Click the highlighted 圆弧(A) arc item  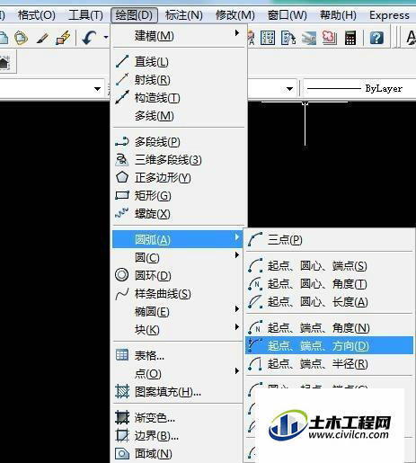[178, 239]
